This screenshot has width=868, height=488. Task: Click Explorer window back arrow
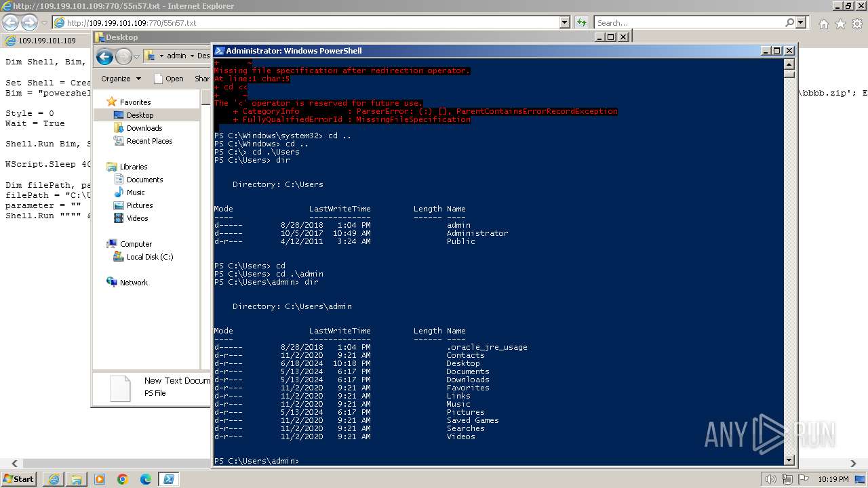click(x=104, y=56)
